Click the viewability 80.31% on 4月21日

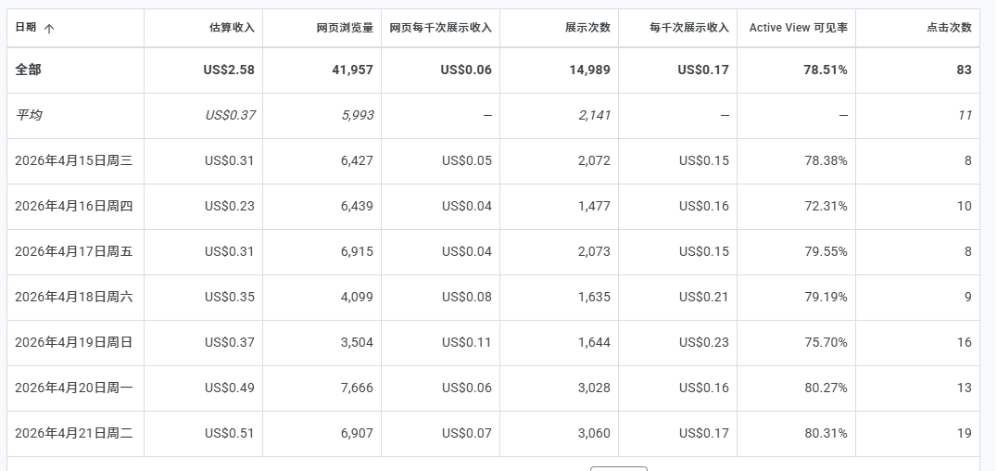coord(826,433)
